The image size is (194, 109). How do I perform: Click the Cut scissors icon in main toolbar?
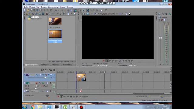coord(45,10)
